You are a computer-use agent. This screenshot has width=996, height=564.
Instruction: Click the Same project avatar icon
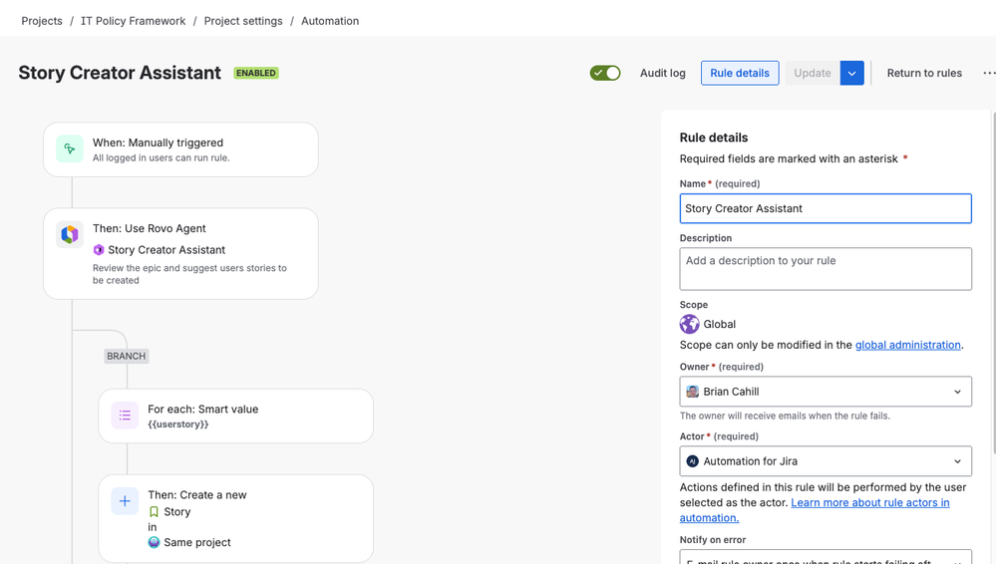pyautogui.click(x=154, y=542)
